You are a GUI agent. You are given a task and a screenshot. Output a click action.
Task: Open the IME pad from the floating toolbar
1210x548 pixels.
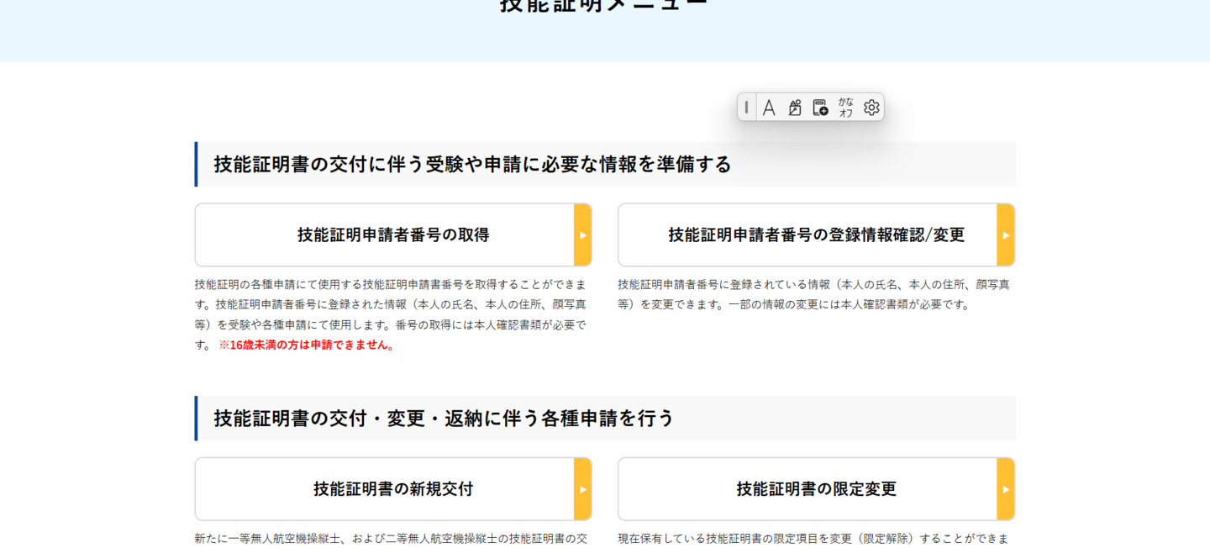794,108
